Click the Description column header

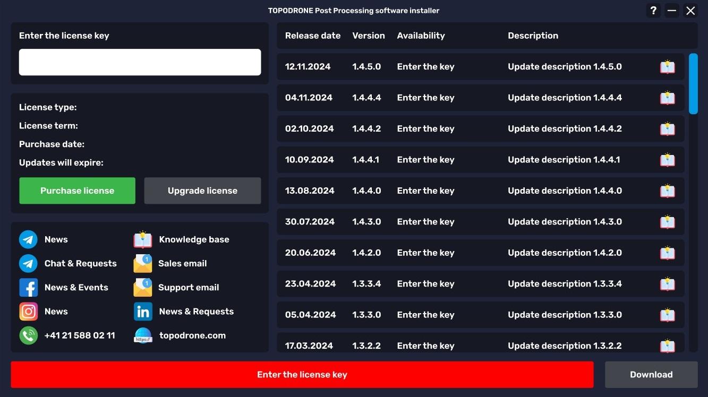click(533, 36)
